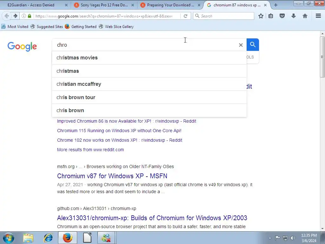325x244 pixels.
Task: Click the scrollbar up arrow
Action: click(322, 34)
